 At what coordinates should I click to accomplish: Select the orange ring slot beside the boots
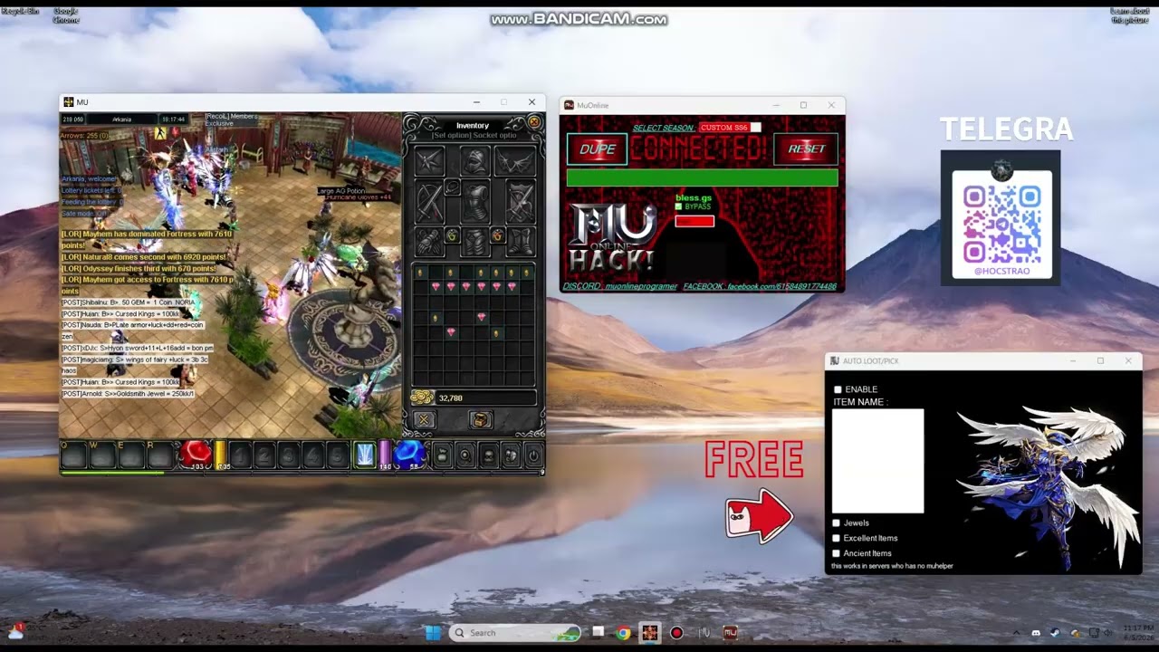(x=497, y=235)
